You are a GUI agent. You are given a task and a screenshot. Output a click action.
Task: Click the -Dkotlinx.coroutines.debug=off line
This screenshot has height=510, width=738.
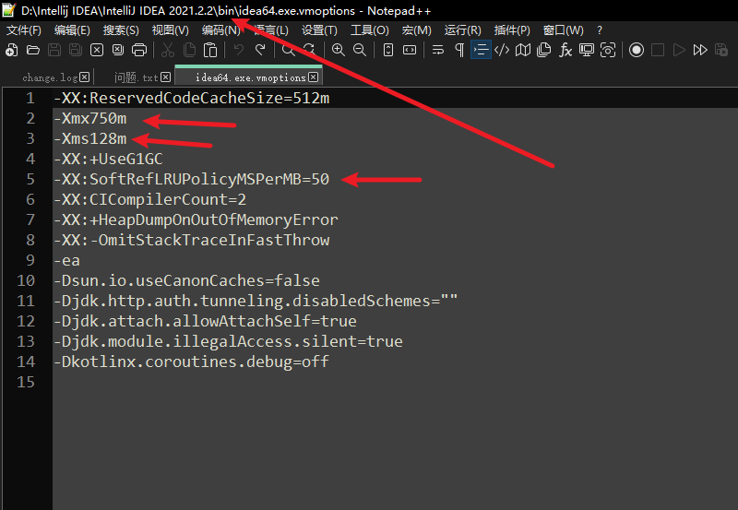[191, 362]
